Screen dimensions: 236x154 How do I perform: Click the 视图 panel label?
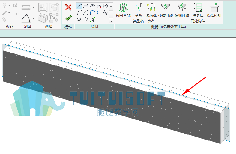click(x=10, y=27)
